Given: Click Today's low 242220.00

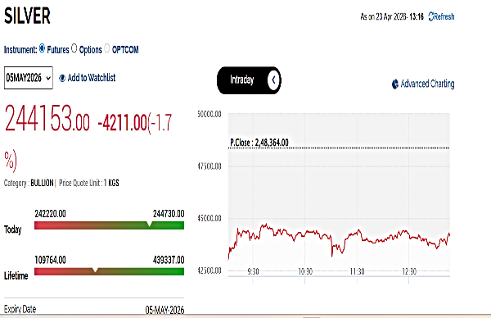Looking at the screenshot, I should (x=50, y=214).
